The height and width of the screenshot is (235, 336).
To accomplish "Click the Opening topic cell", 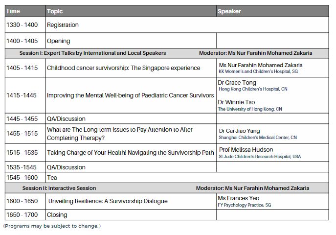I will (x=58, y=41).
